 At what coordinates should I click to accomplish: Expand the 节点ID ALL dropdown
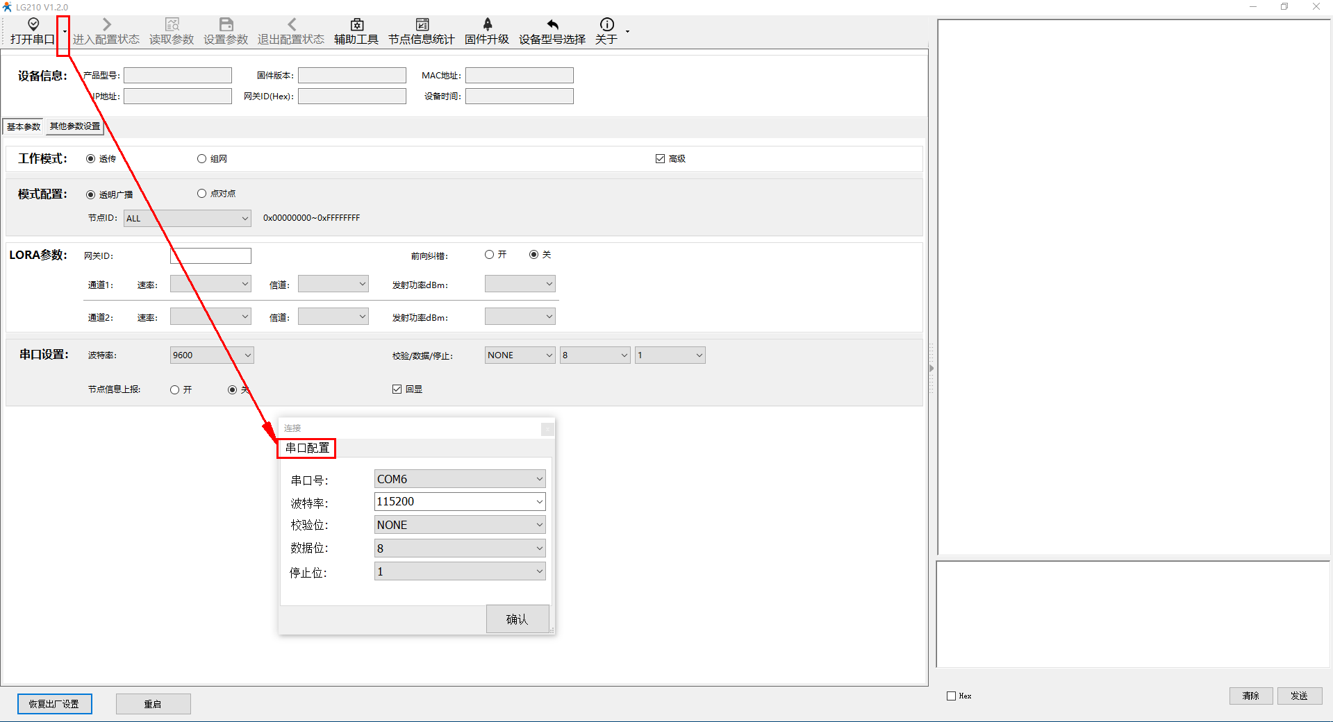(x=245, y=219)
